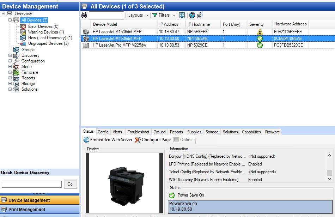Expand the Configuration tree node
Screen dimensions: 335x217
click(x=10, y=61)
